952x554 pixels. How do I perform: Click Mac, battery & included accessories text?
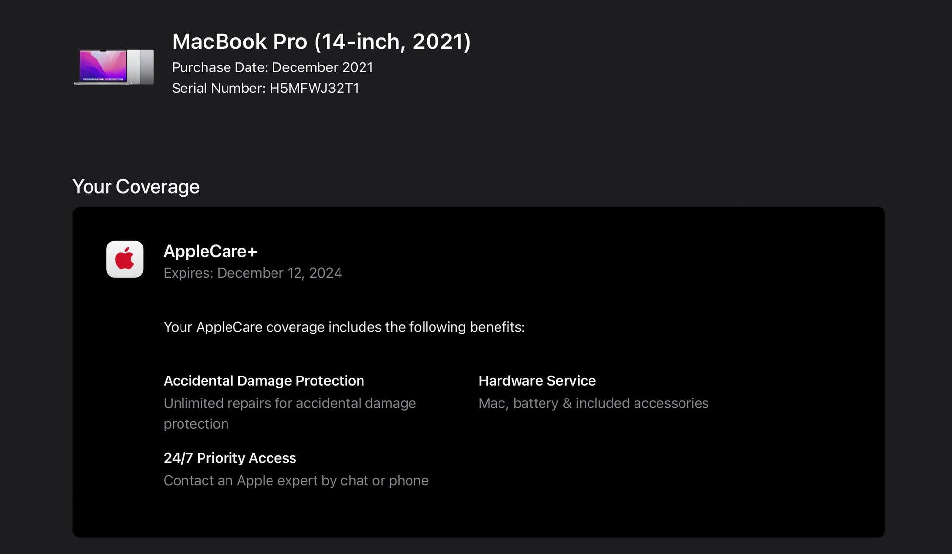coord(593,403)
